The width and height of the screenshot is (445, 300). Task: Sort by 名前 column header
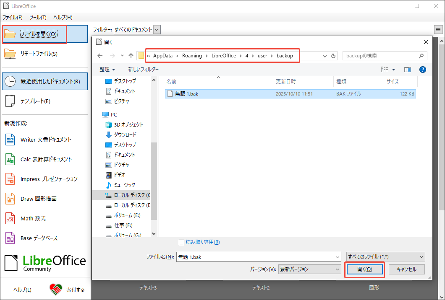(x=218, y=82)
